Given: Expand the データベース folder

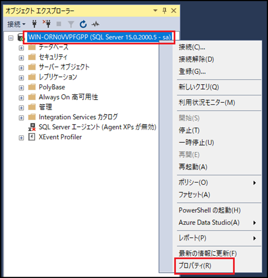Looking at the screenshot, I should [x=21, y=48].
